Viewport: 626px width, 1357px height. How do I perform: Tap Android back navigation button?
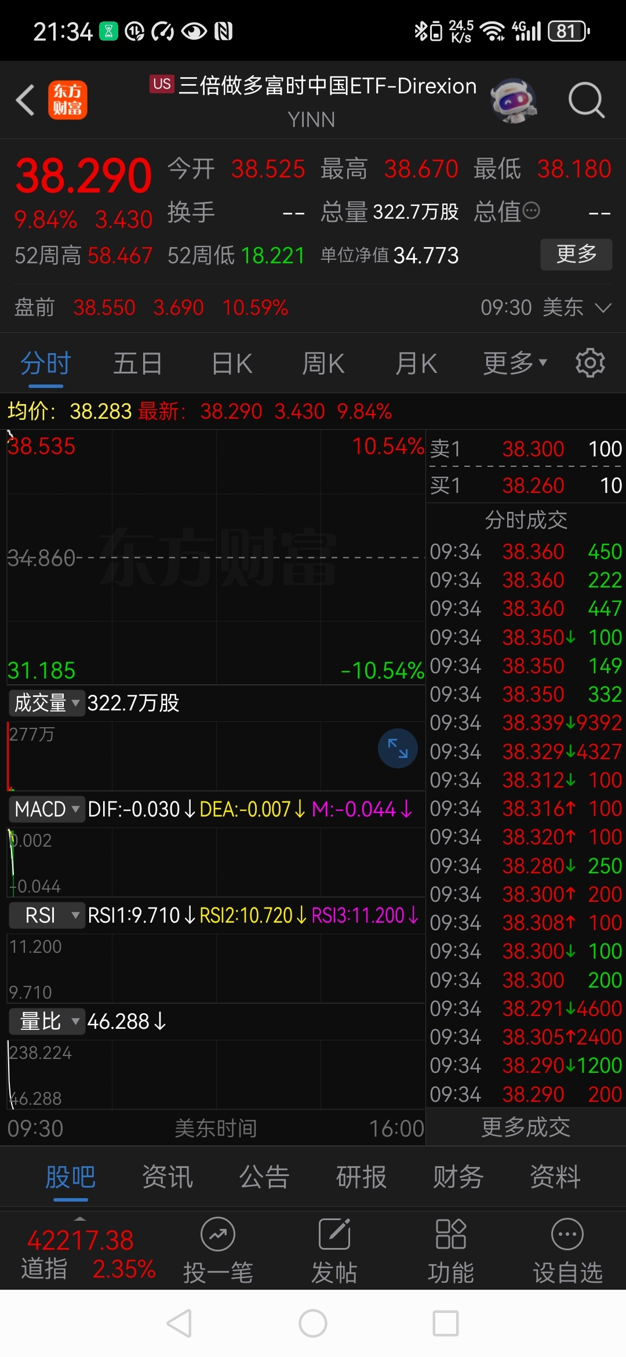179,1323
